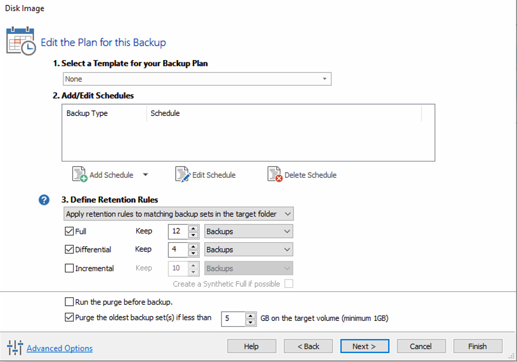Uncheck the Full retention checkbox
The image size is (517, 362).
click(70, 231)
